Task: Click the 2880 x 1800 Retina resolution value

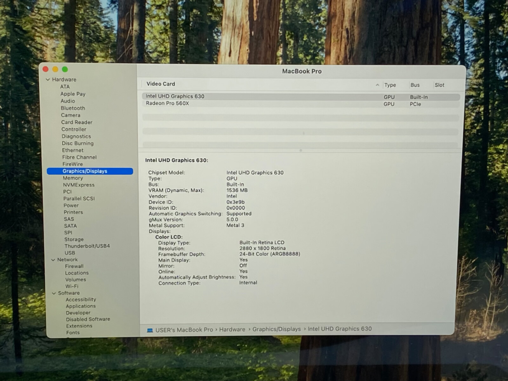Action: [x=263, y=248]
